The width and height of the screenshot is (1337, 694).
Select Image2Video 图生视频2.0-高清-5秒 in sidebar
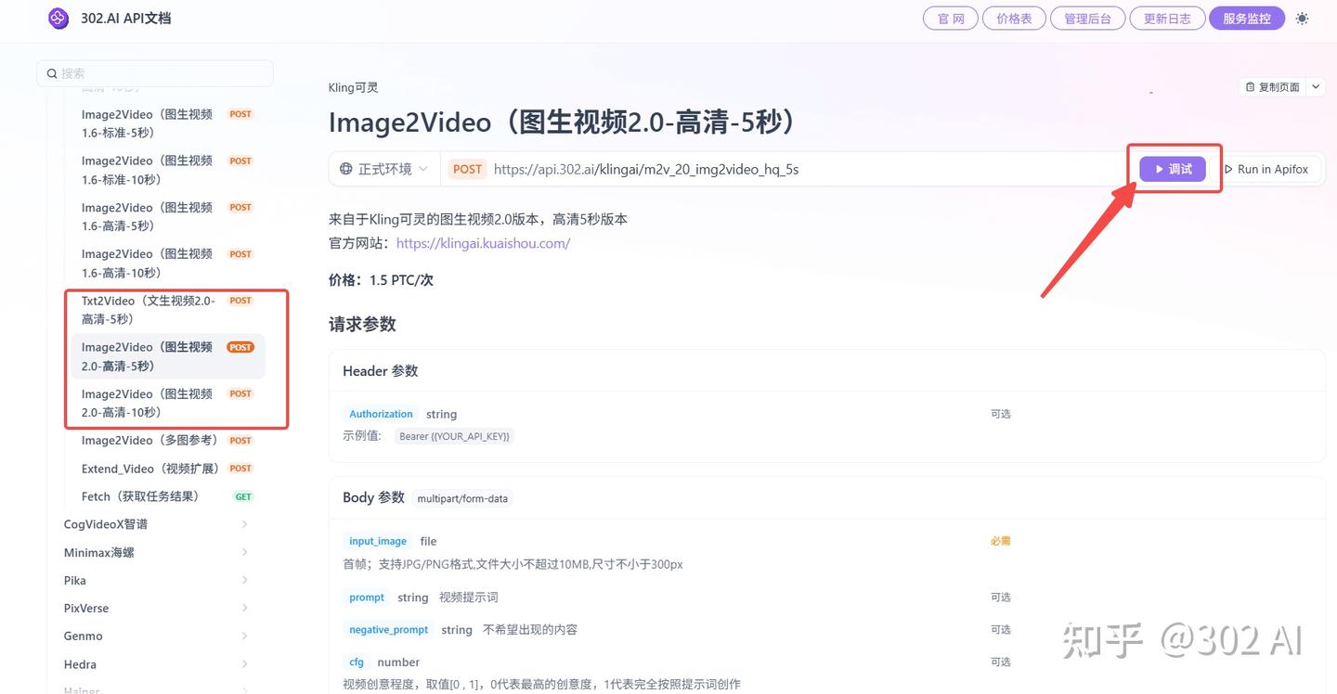point(168,356)
